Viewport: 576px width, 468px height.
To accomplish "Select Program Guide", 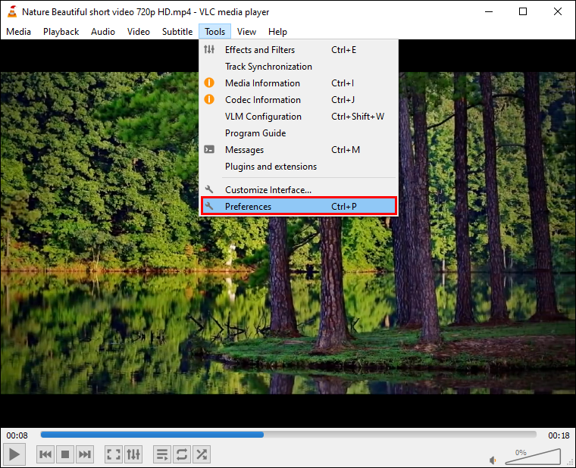I will point(299,133).
